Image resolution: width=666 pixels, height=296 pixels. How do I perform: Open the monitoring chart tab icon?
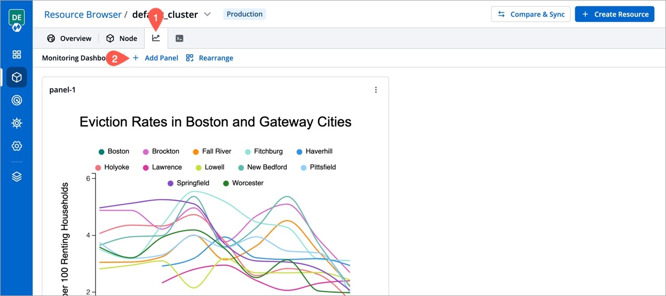tap(156, 38)
